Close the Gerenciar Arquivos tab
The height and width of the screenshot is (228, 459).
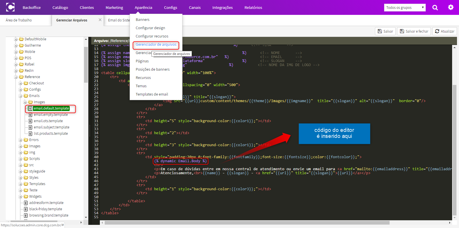[x=100, y=20]
